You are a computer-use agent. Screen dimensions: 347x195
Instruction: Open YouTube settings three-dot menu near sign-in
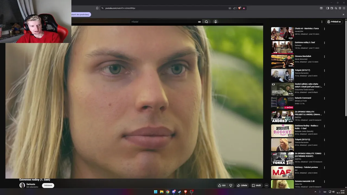tap(322, 22)
